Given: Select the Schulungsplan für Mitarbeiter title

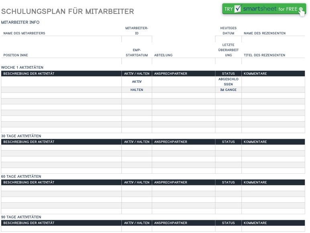Looking at the screenshot, I should pos(67,12).
